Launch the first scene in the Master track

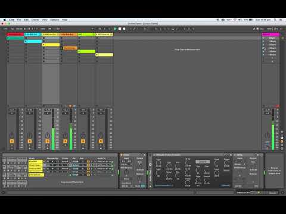point(263,38)
